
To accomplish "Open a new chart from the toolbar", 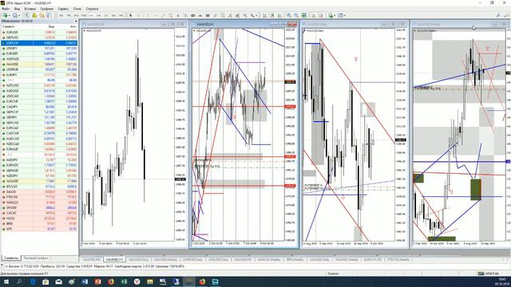I will pyautogui.click(x=6, y=15).
